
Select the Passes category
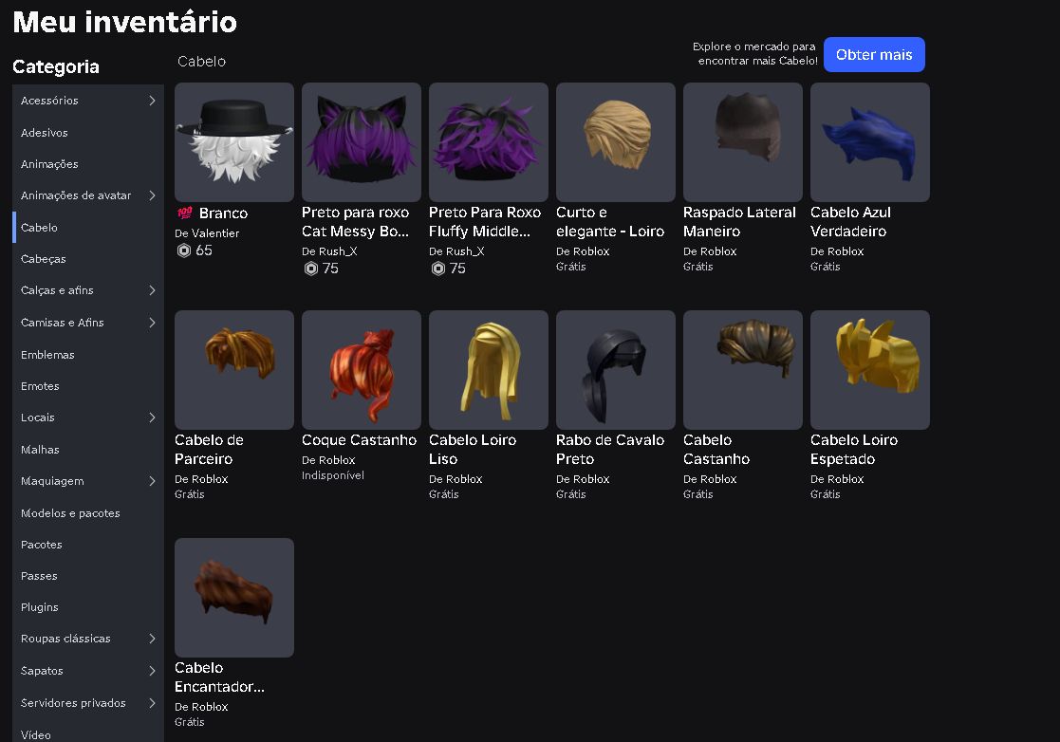(88, 576)
